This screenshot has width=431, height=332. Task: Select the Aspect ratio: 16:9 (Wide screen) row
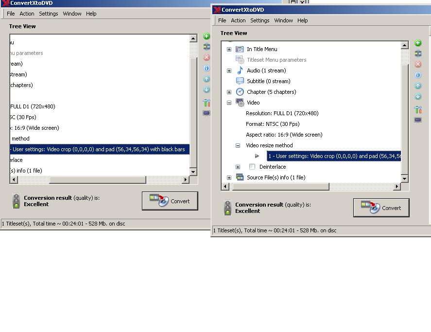(x=284, y=135)
